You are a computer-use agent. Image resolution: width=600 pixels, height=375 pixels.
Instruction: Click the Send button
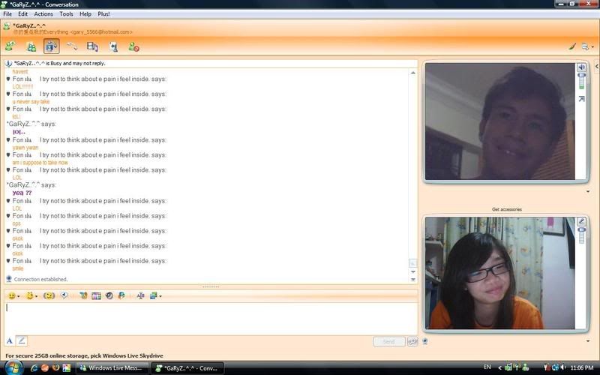(x=388, y=341)
